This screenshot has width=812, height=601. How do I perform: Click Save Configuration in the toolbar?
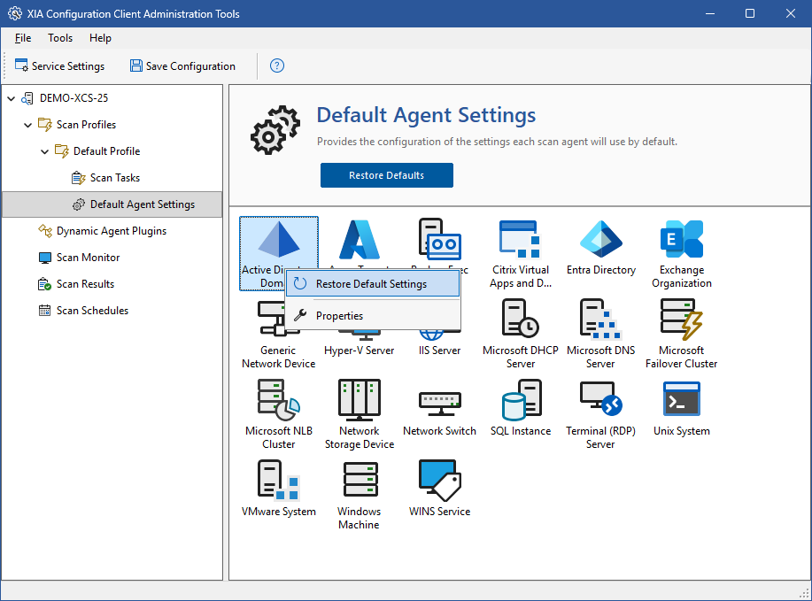click(182, 66)
